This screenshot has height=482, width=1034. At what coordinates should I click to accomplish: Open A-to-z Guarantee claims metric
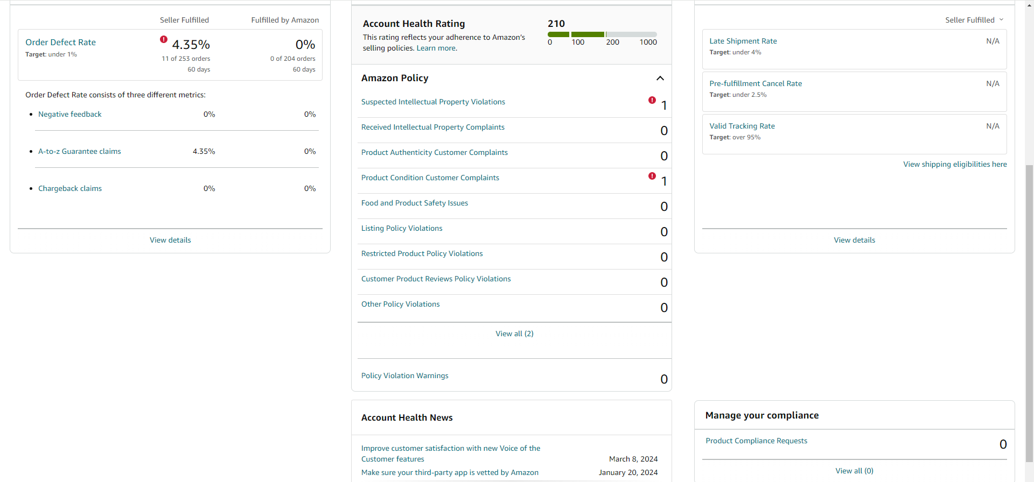[x=80, y=151]
